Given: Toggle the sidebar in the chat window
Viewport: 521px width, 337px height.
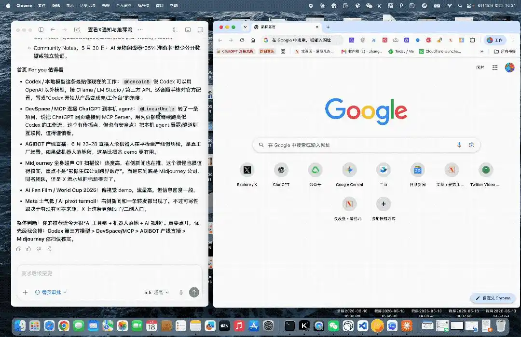Looking at the screenshot, I should (41, 29).
